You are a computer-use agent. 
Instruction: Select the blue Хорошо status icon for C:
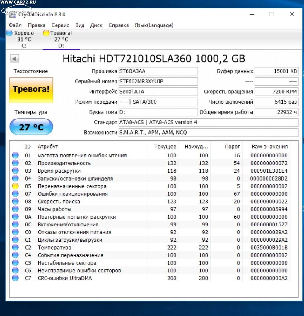click(x=9, y=33)
